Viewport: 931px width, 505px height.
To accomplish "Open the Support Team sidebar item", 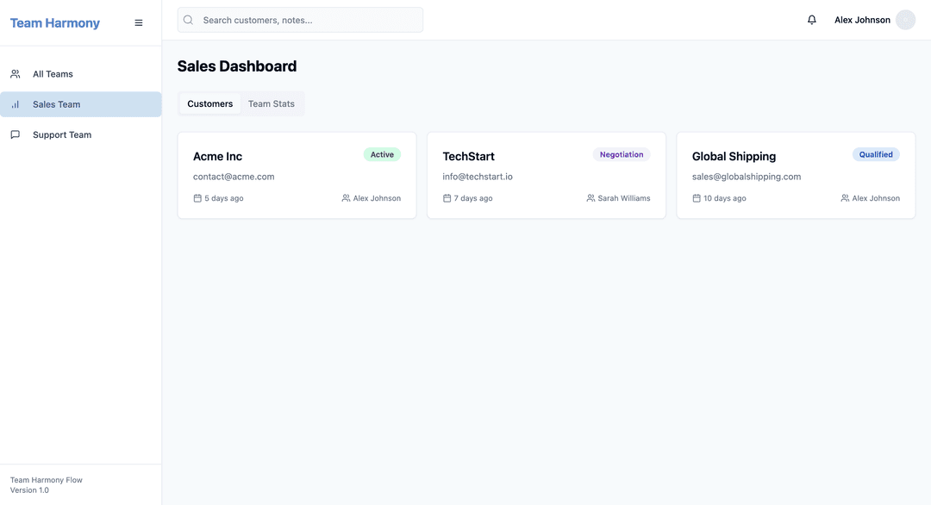I will pyautogui.click(x=62, y=134).
